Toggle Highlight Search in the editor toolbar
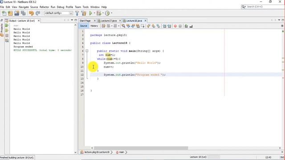Image resolution: width=285 pixels, height=160 pixels. coord(138,26)
